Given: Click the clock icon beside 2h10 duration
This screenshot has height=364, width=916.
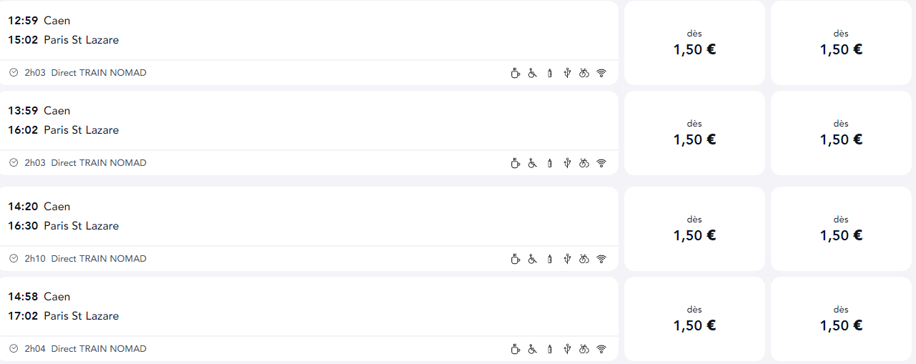Looking at the screenshot, I should tap(14, 259).
